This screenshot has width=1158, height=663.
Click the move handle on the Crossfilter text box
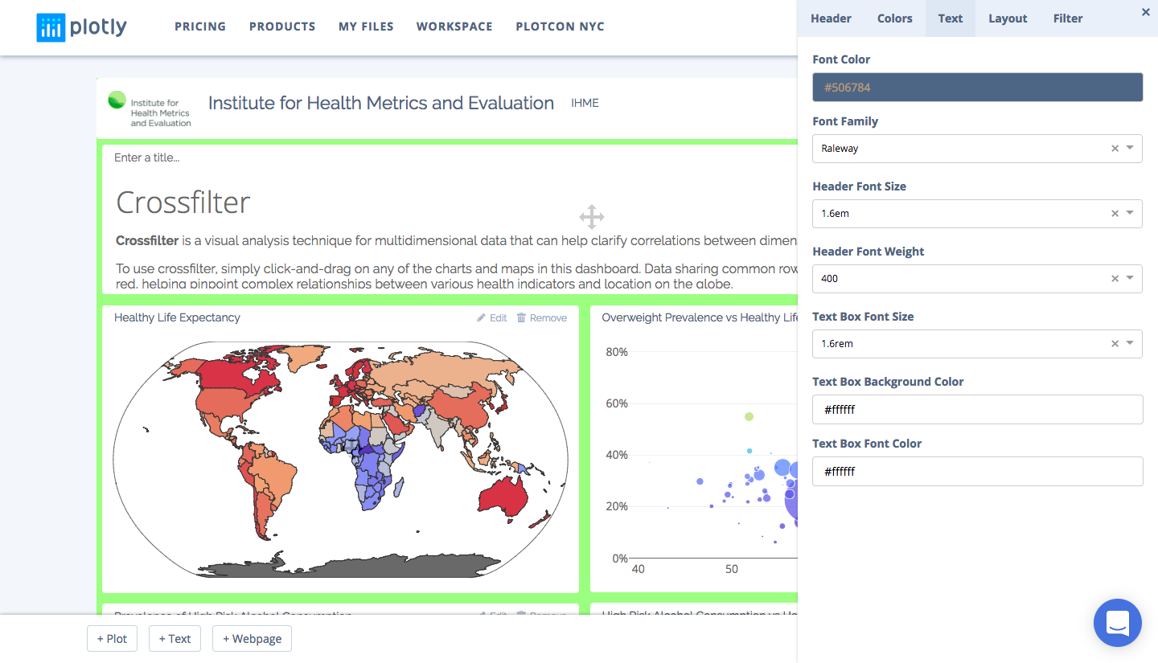592,217
